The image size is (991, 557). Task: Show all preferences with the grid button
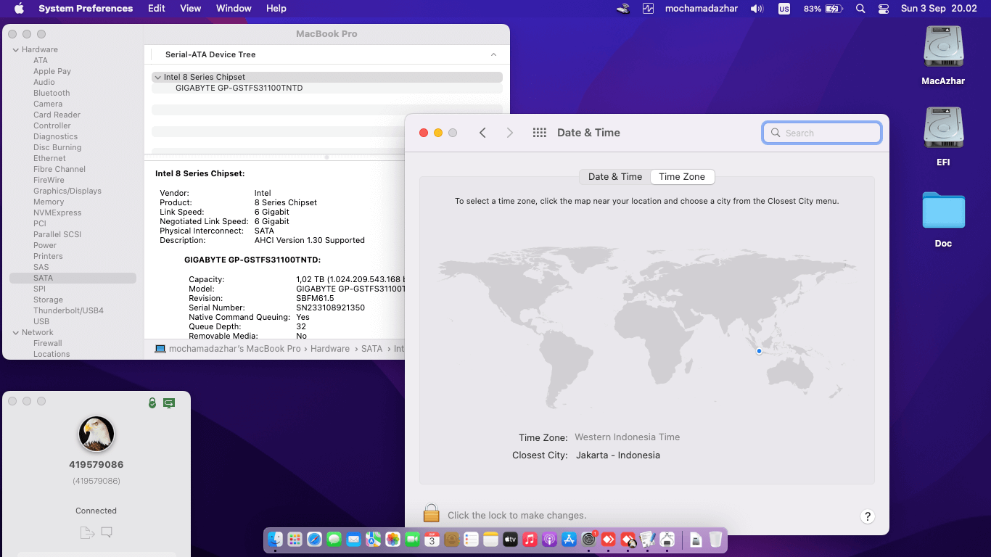pos(540,133)
